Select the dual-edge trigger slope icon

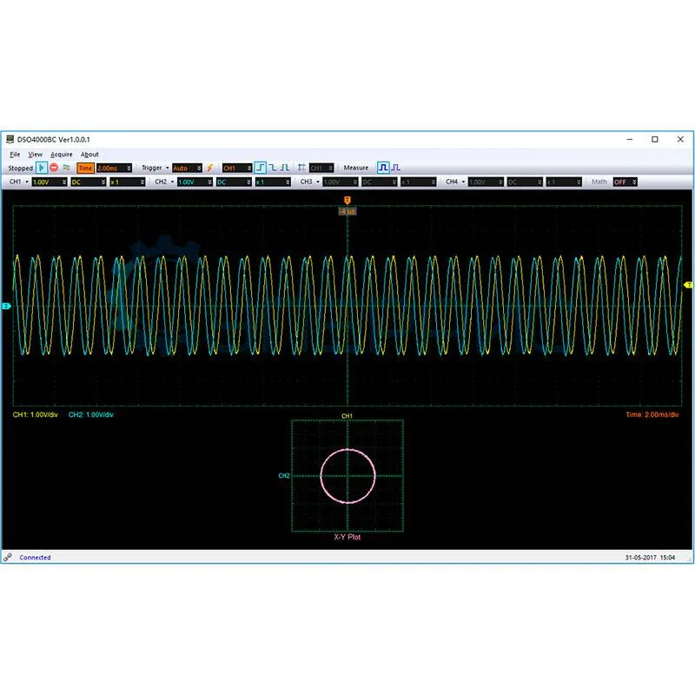(x=284, y=168)
